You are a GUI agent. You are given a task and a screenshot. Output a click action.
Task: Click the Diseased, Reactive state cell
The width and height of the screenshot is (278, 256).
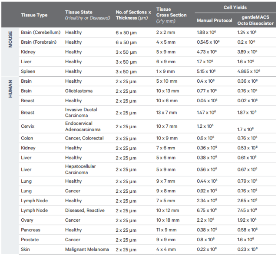(85, 211)
